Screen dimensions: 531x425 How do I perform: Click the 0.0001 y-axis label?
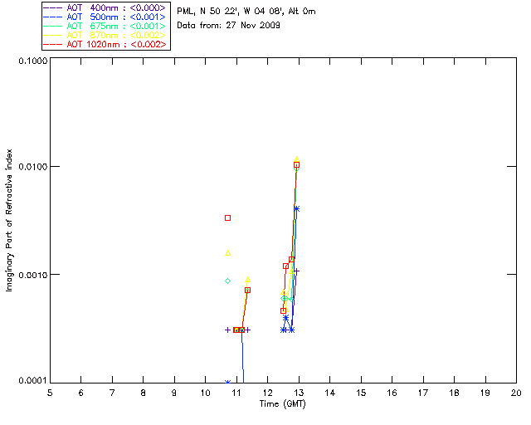pos(33,381)
